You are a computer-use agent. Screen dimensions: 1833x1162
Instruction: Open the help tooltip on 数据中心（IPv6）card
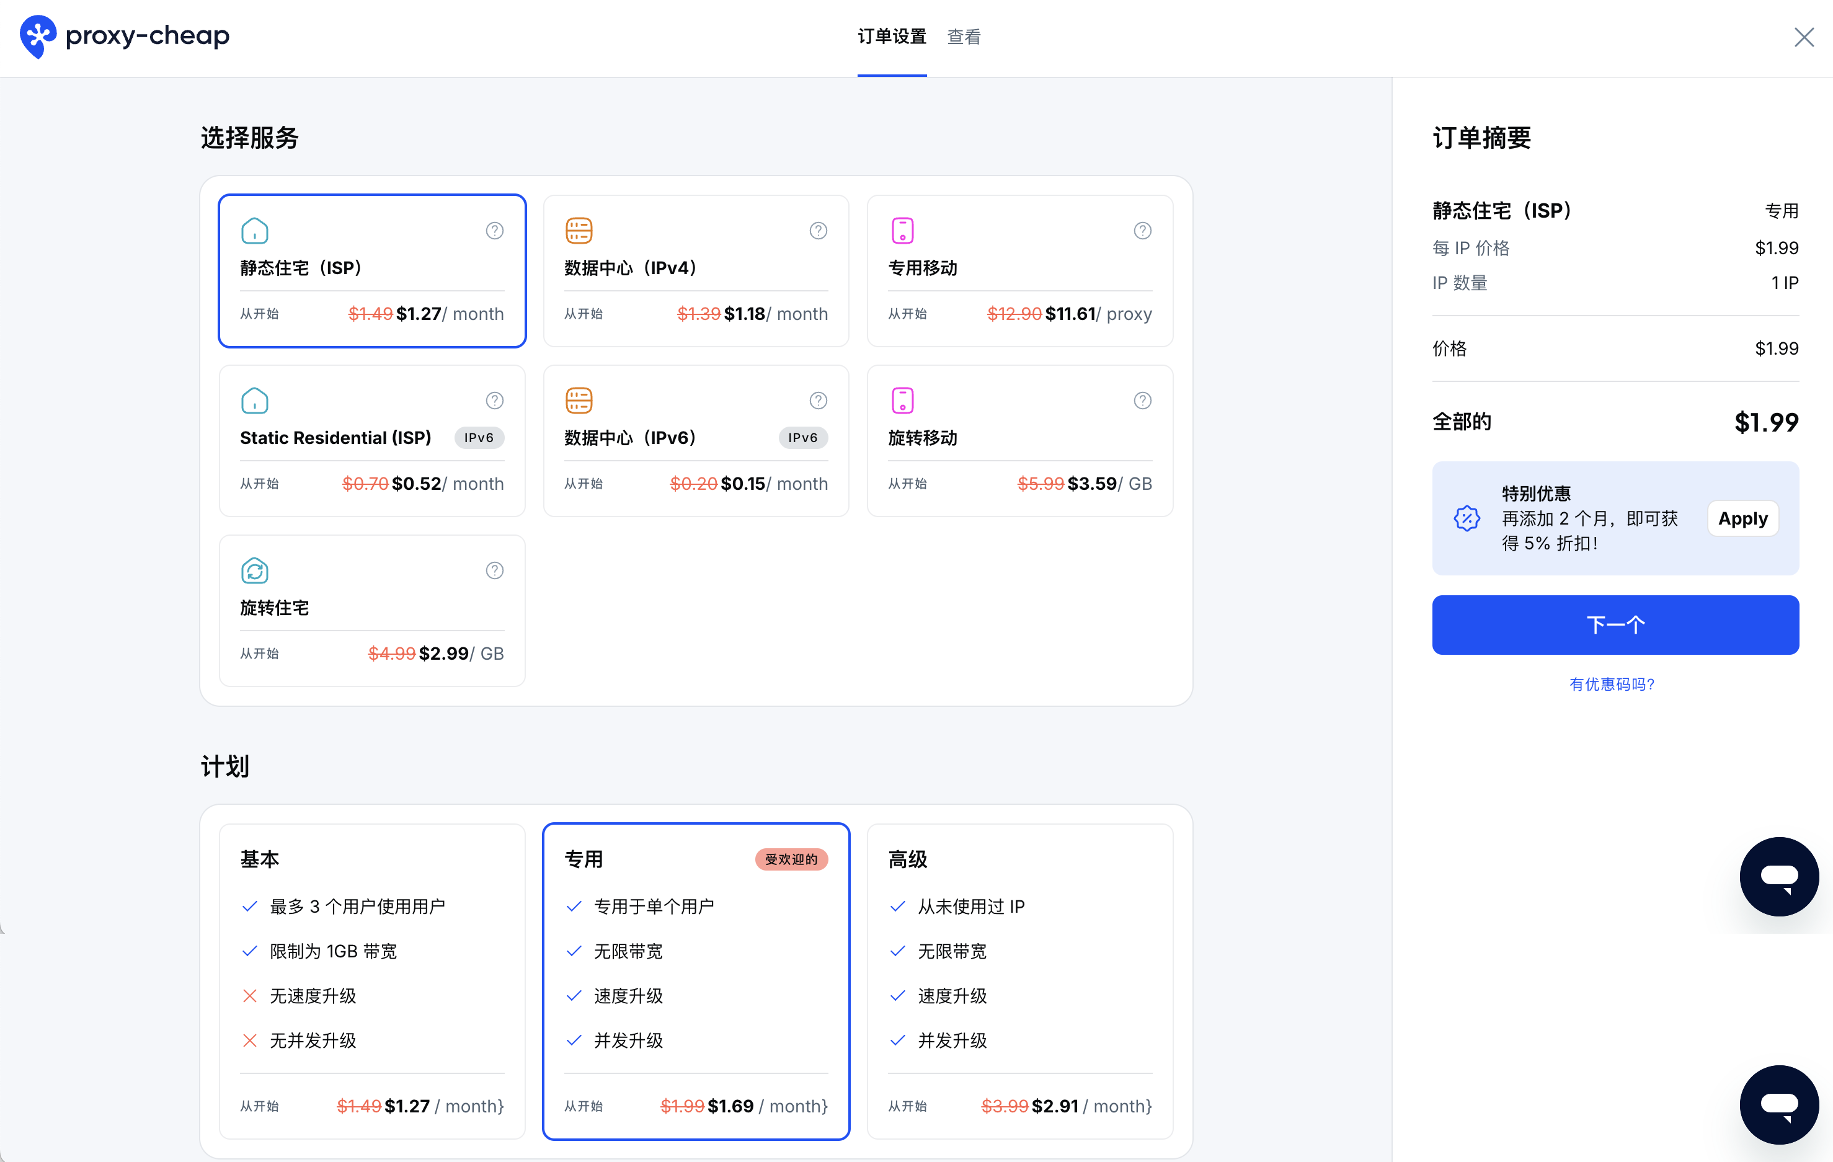[x=817, y=401]
